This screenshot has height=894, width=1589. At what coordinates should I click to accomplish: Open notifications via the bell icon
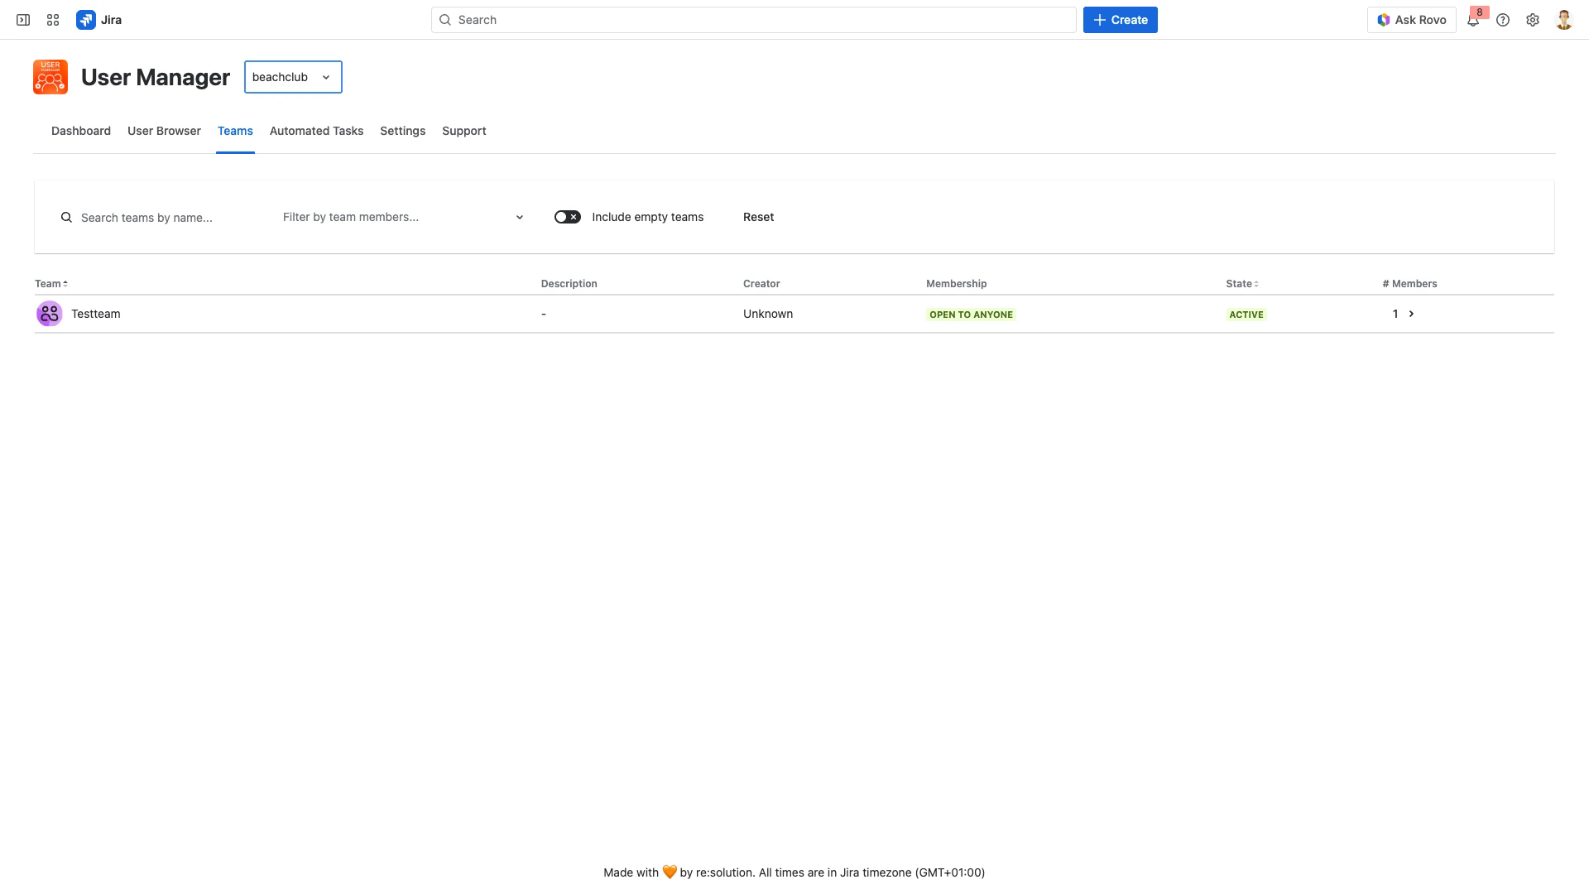[1473, 20]
